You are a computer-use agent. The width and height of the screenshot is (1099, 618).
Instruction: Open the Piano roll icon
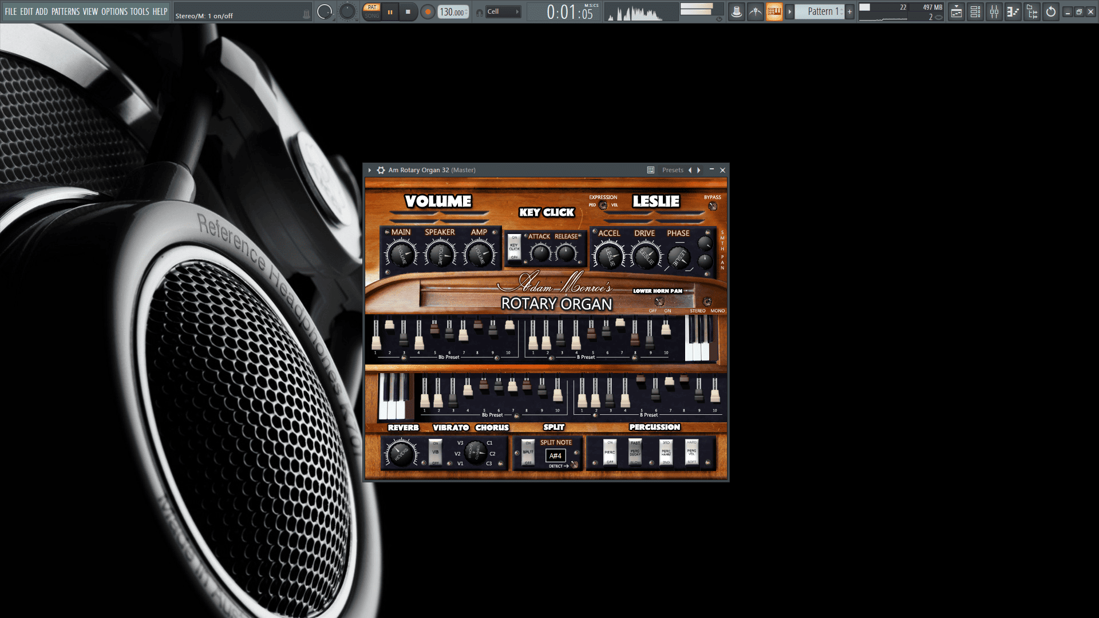[1013, 12]
